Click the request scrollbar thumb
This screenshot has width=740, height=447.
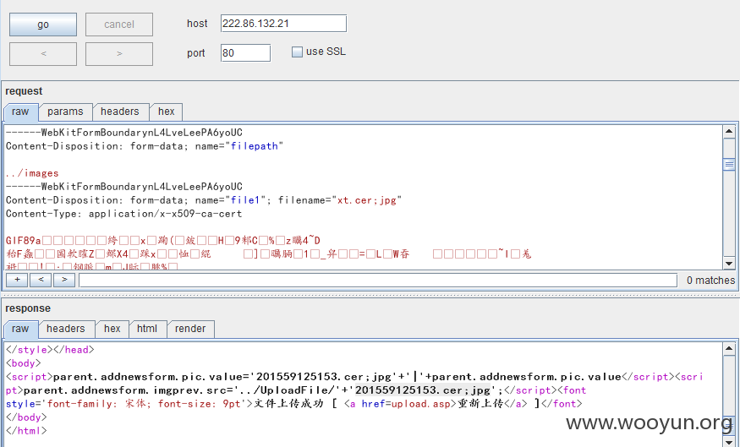click(x=729, y=165)
